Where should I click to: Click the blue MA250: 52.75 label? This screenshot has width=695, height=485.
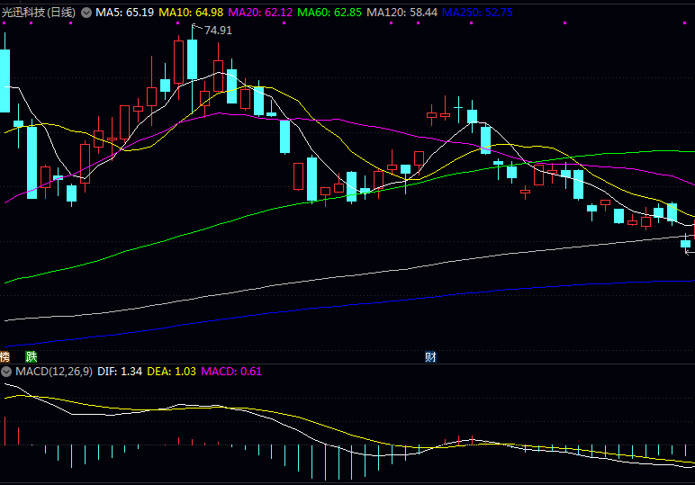(x=477, y=13)
